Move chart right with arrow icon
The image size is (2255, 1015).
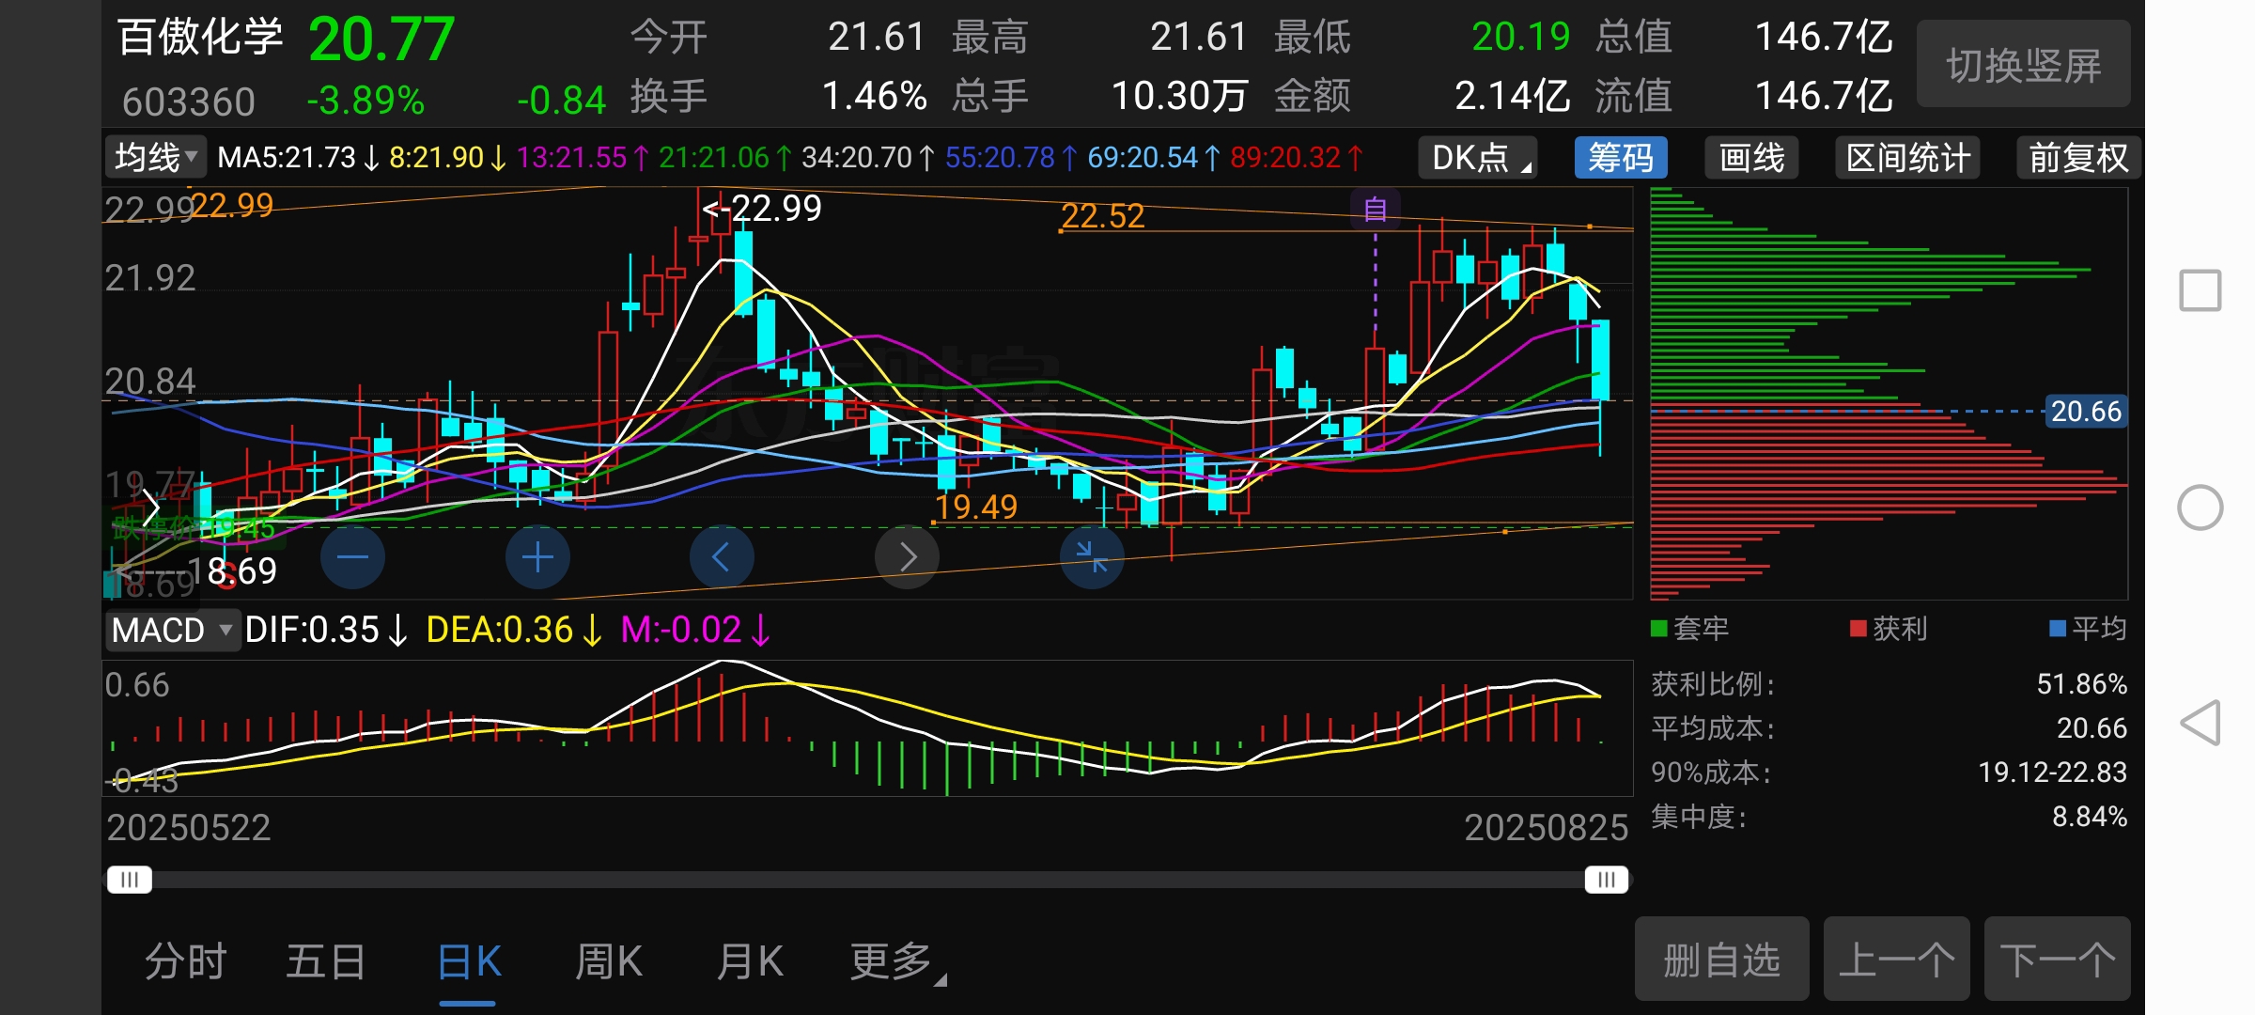point(907,557)
